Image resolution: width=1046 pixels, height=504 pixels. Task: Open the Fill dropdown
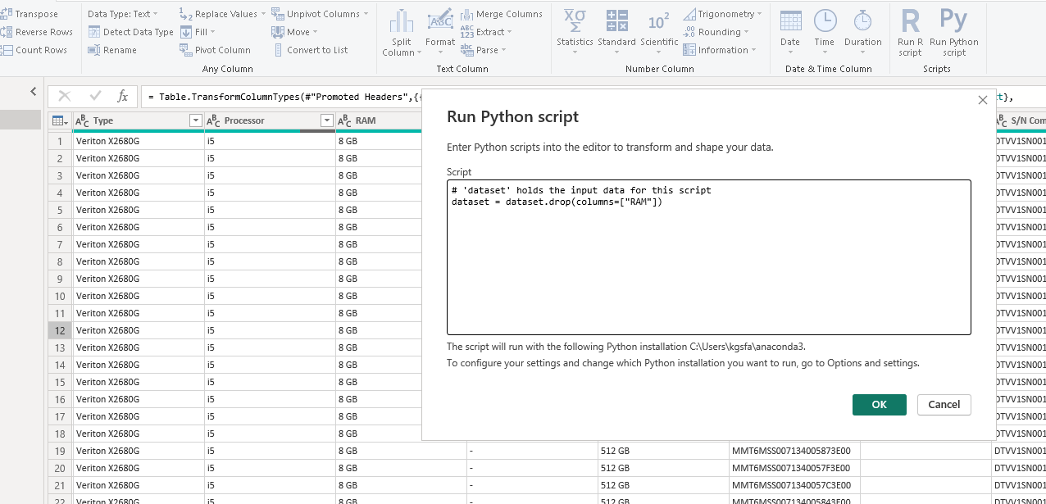click(198, 32)
